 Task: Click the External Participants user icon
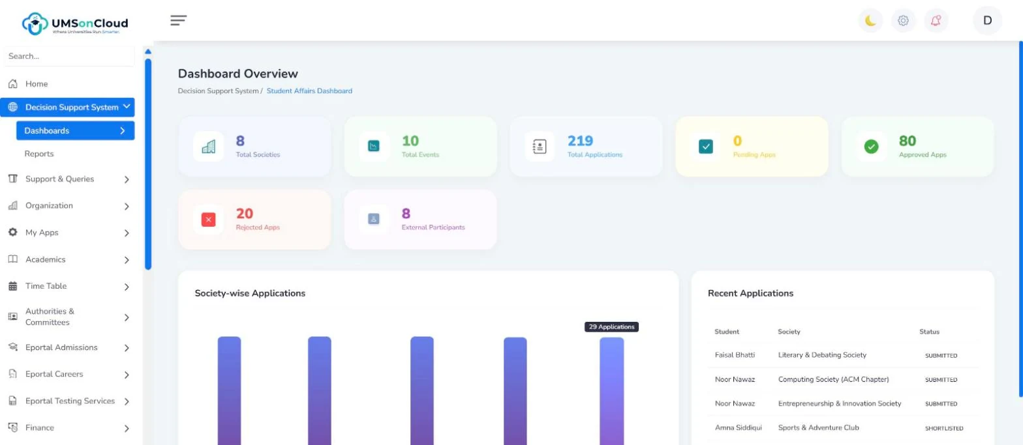(x=374, y=220)
